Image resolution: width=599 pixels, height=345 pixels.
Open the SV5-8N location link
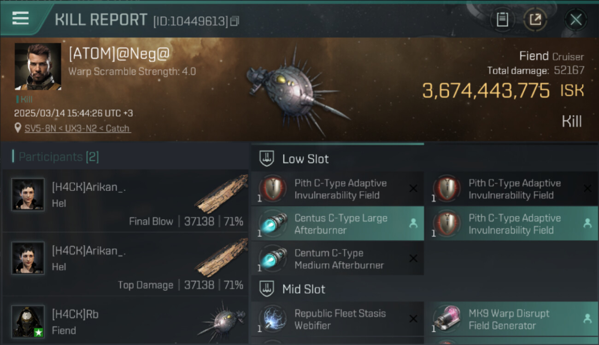(78, 128)
